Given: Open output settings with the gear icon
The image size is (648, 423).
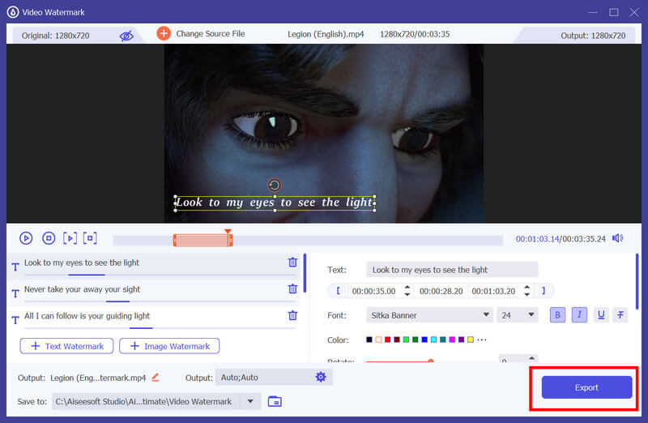Looking at the screenshot, I should tap(321, 377).
